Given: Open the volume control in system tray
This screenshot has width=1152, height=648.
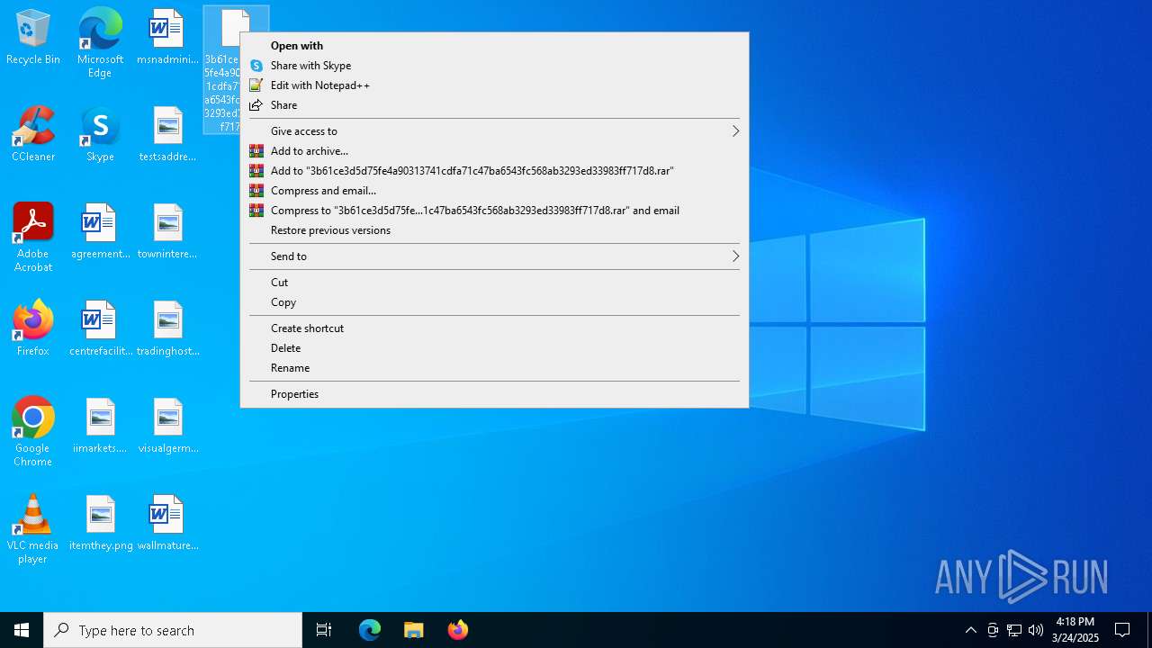Looking at the screenshot, I should click(x=1036, y=630).
